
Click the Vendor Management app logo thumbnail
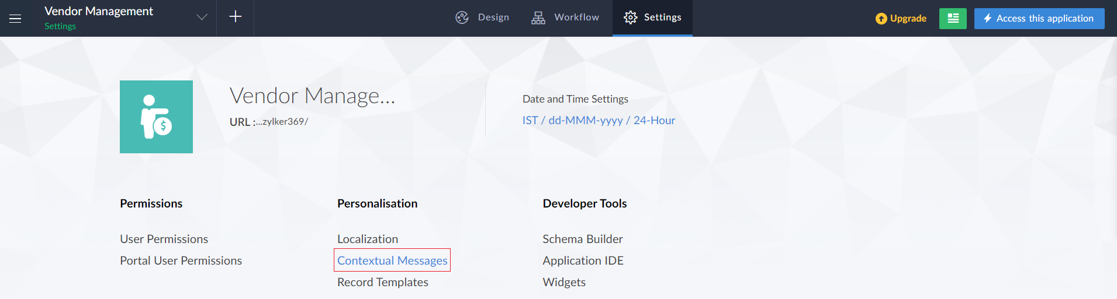[156, 117]
